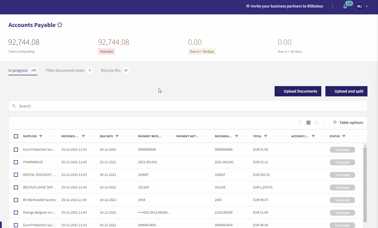Click the table vertical scrollbar thumb
The image size is (378, 228).
click(365, 185)
